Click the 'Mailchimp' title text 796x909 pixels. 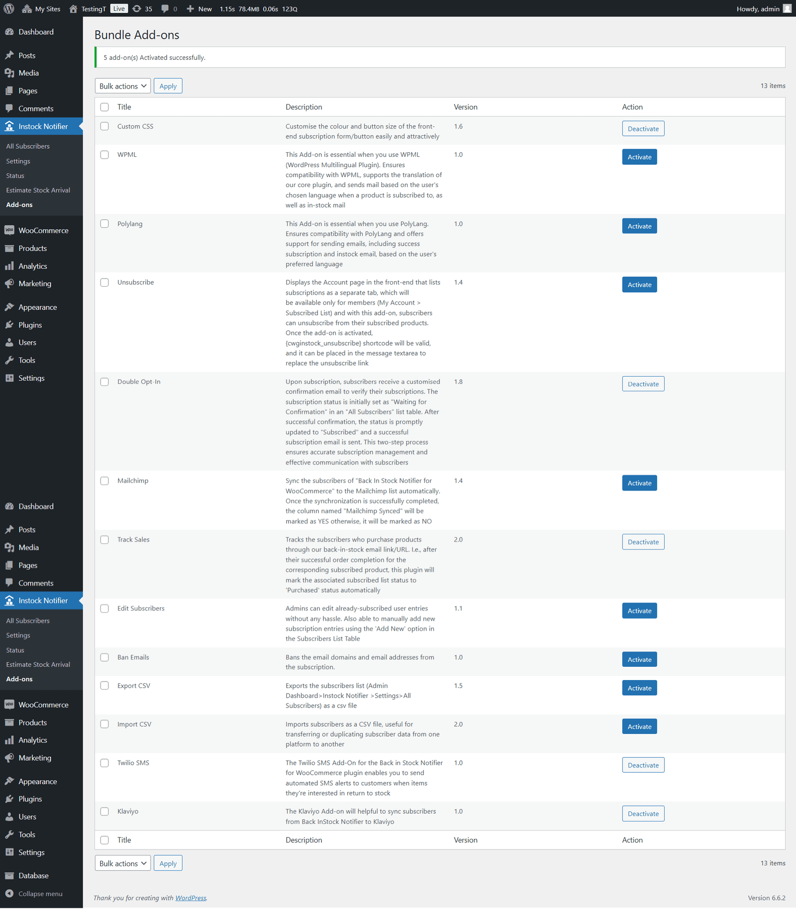133,481
